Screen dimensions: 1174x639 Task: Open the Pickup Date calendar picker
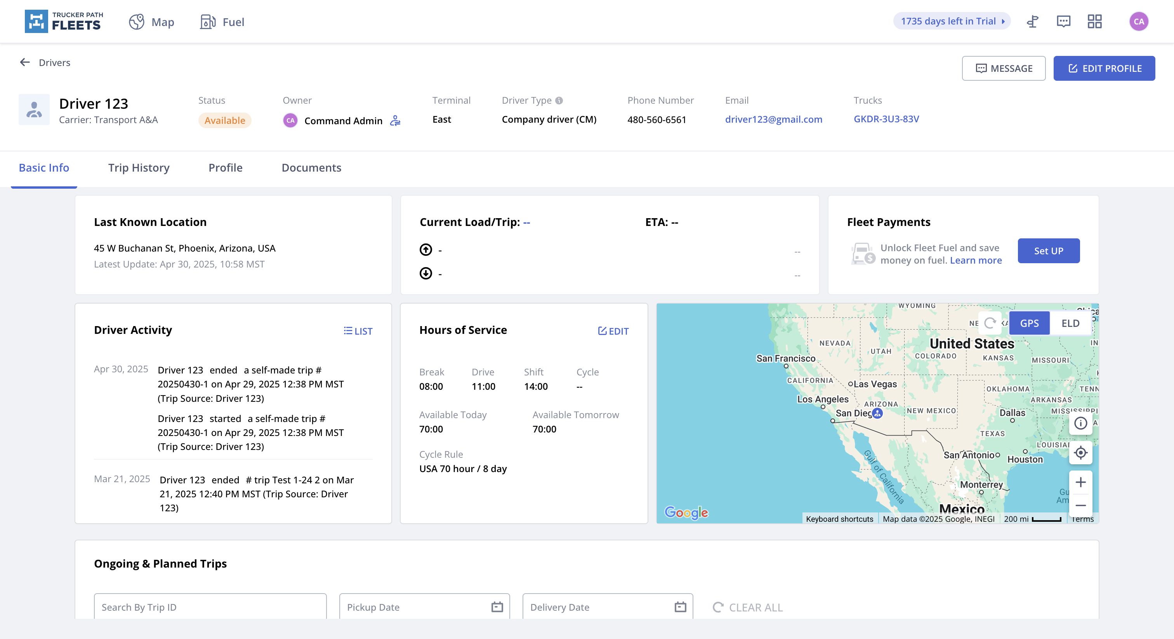(497, 607)
